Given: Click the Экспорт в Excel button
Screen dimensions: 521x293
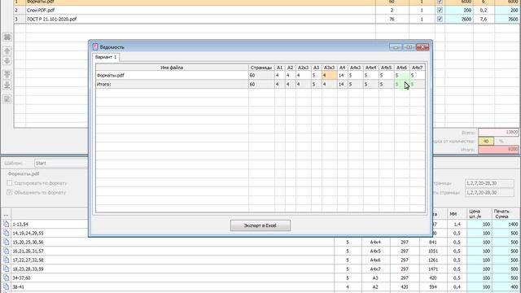Looking at the screenshot, I should click(260, 225).
